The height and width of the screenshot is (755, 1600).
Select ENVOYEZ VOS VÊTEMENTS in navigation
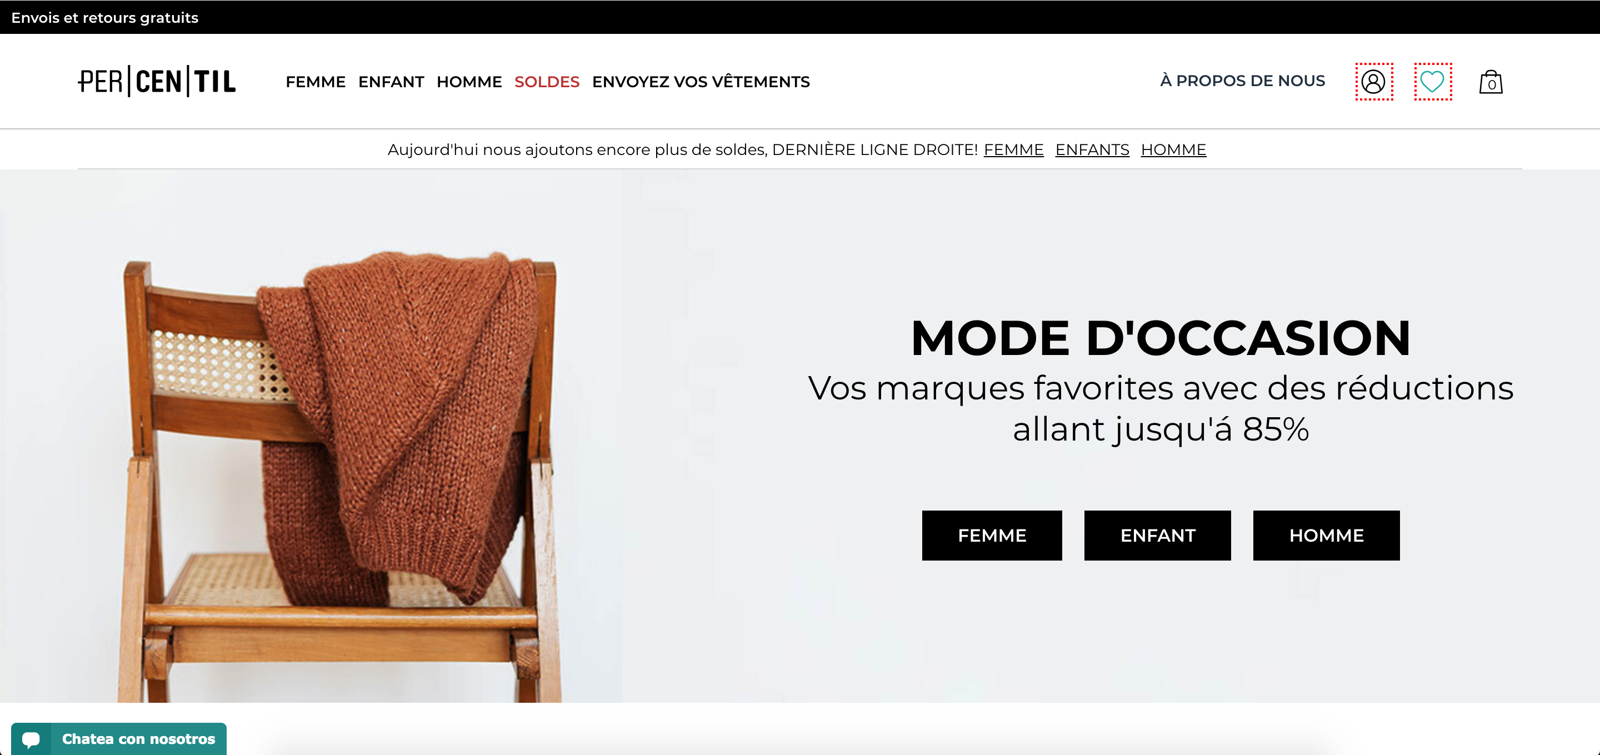pyautogui.click(x=701, y=82)
